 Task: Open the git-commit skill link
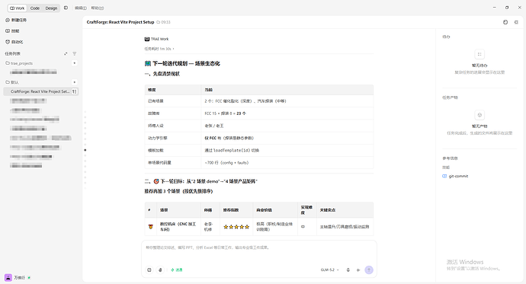[x=458, y=176]
